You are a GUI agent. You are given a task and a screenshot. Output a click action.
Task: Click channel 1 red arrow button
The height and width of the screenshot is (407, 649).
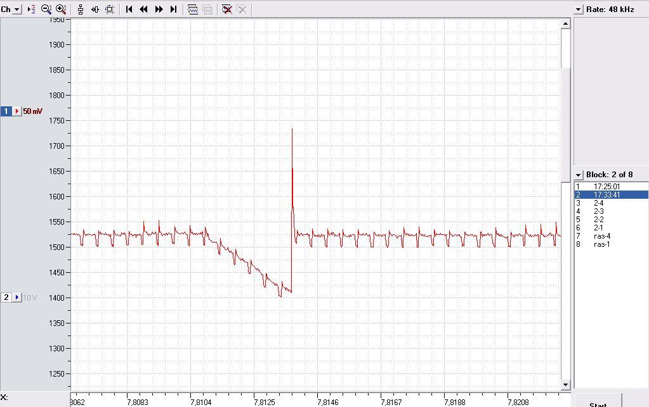pos(17,111)
